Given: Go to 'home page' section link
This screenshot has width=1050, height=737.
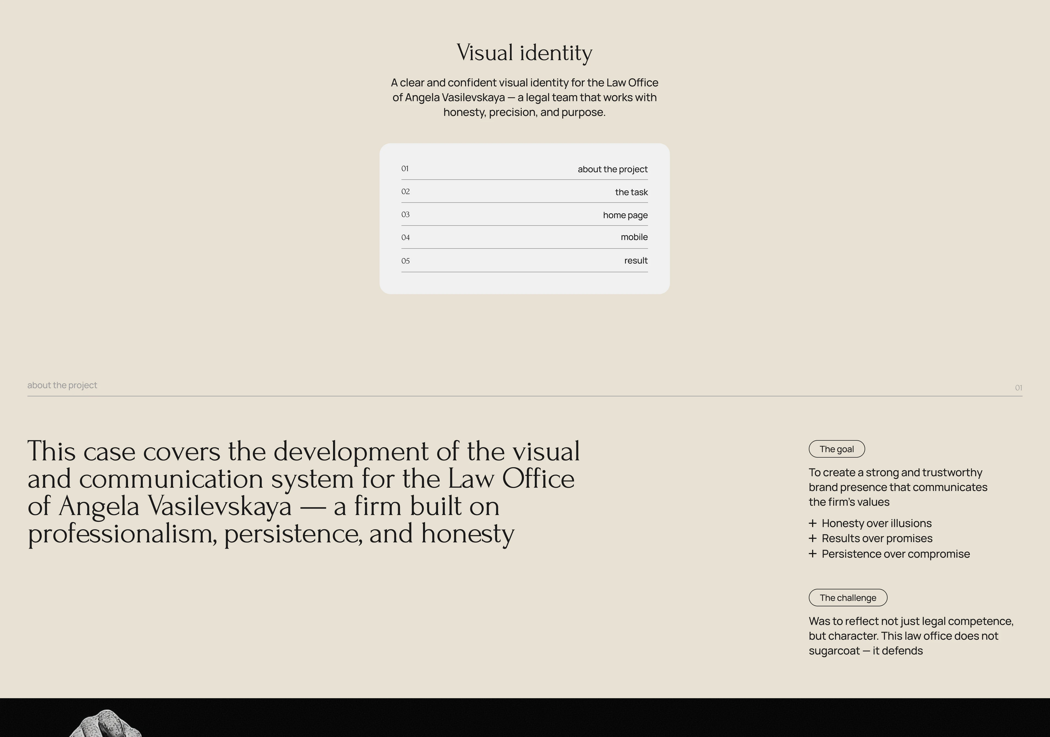Looking at the screenshot, I should 625,215.
